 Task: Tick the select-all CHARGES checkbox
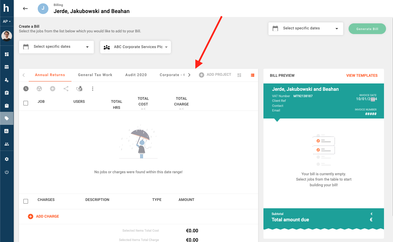tap(26, 201)
